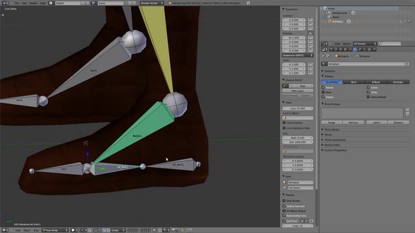The height and width of the screenshot is (233, 415).
Task: Switch display to B-Bone tab
Action: [x=376, y=82]
